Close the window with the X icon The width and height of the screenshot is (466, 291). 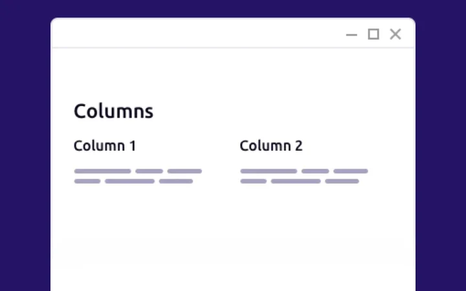pyautogui.click(x=395, y=34)
